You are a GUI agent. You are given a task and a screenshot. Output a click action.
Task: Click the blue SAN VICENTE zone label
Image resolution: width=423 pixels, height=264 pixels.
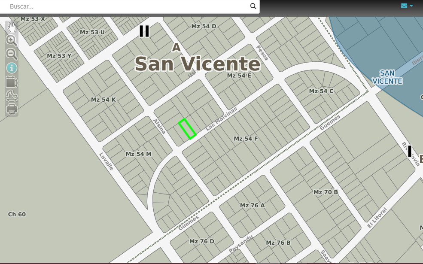point(387,77)
